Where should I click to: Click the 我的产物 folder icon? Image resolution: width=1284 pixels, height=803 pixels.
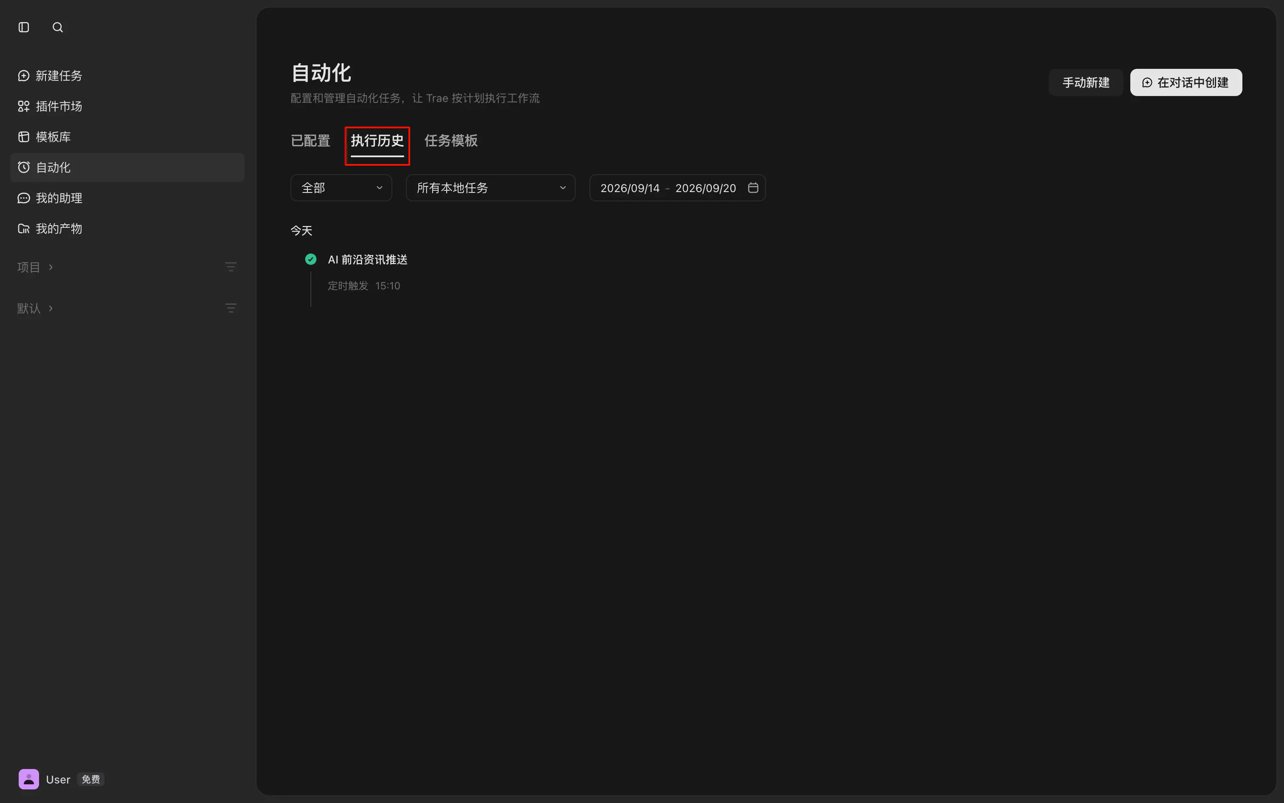tap(23, 229)
